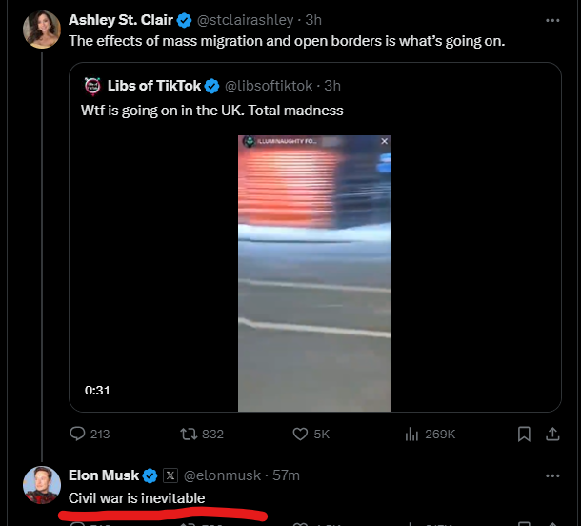Like Ashley St. Clair's post
The width and height of the screenshot is (581, 526).
coord(311,434)
